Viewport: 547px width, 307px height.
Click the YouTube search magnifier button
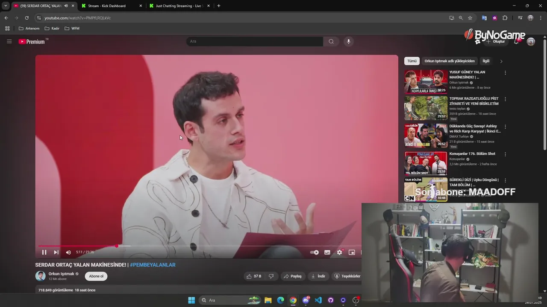(x=331, y=41)
